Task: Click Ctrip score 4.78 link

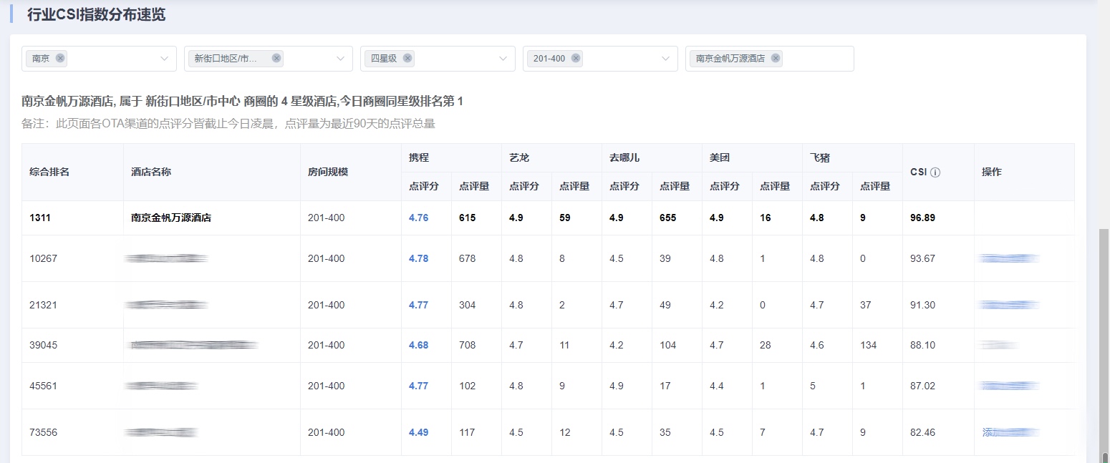Action: point(418,258)
